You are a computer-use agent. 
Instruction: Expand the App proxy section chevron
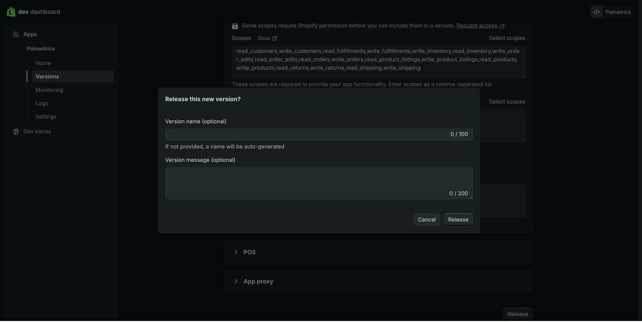[236, 281]
